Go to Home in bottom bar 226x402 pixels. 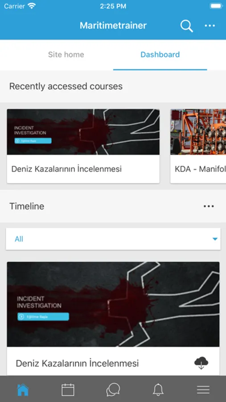pos(23,389)
